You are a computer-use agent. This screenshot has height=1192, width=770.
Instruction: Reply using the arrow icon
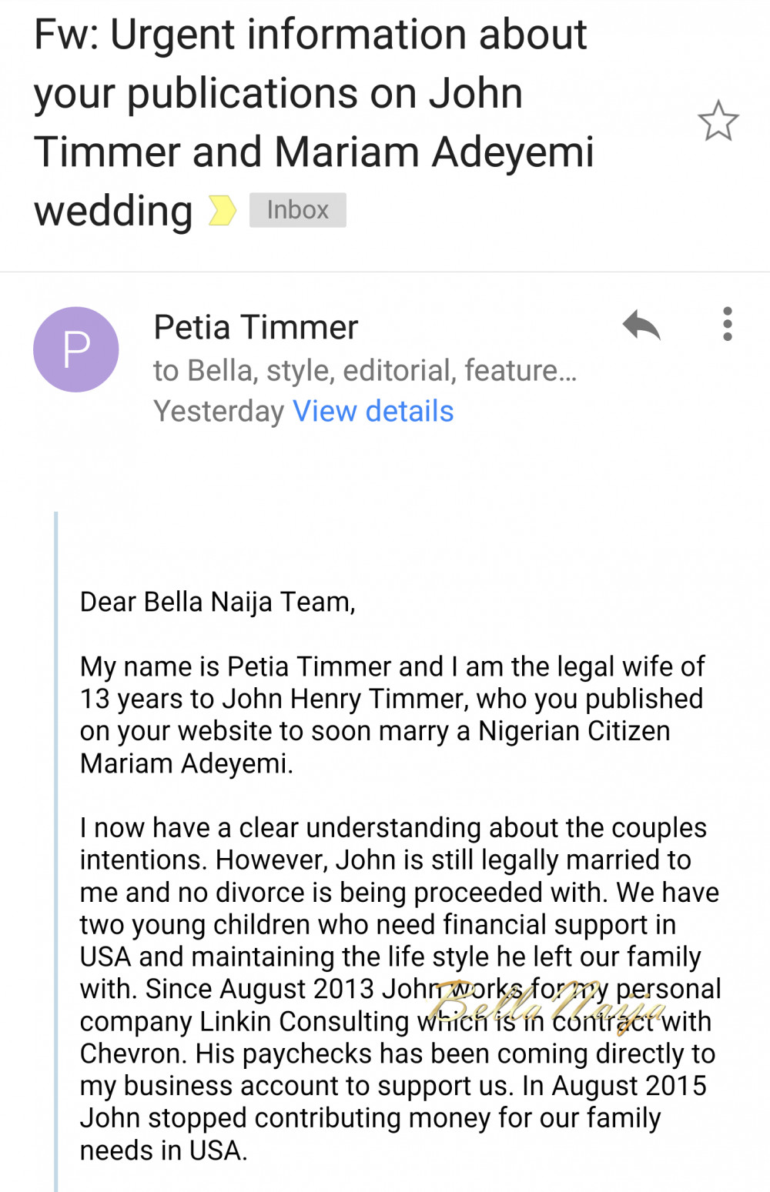tap(641, 324)
